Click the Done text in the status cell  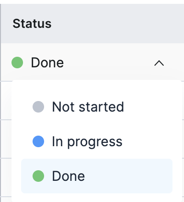tap(47, 63)
